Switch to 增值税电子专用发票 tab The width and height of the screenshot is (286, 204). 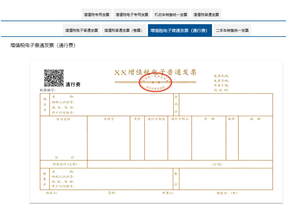(x=132, y=15)
